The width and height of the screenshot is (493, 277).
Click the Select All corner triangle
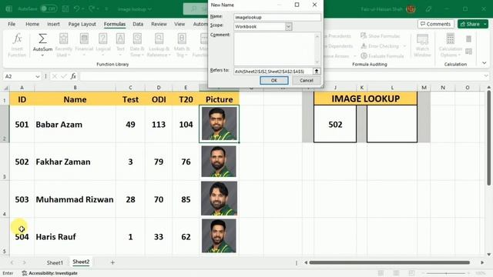tap(5, 88)
